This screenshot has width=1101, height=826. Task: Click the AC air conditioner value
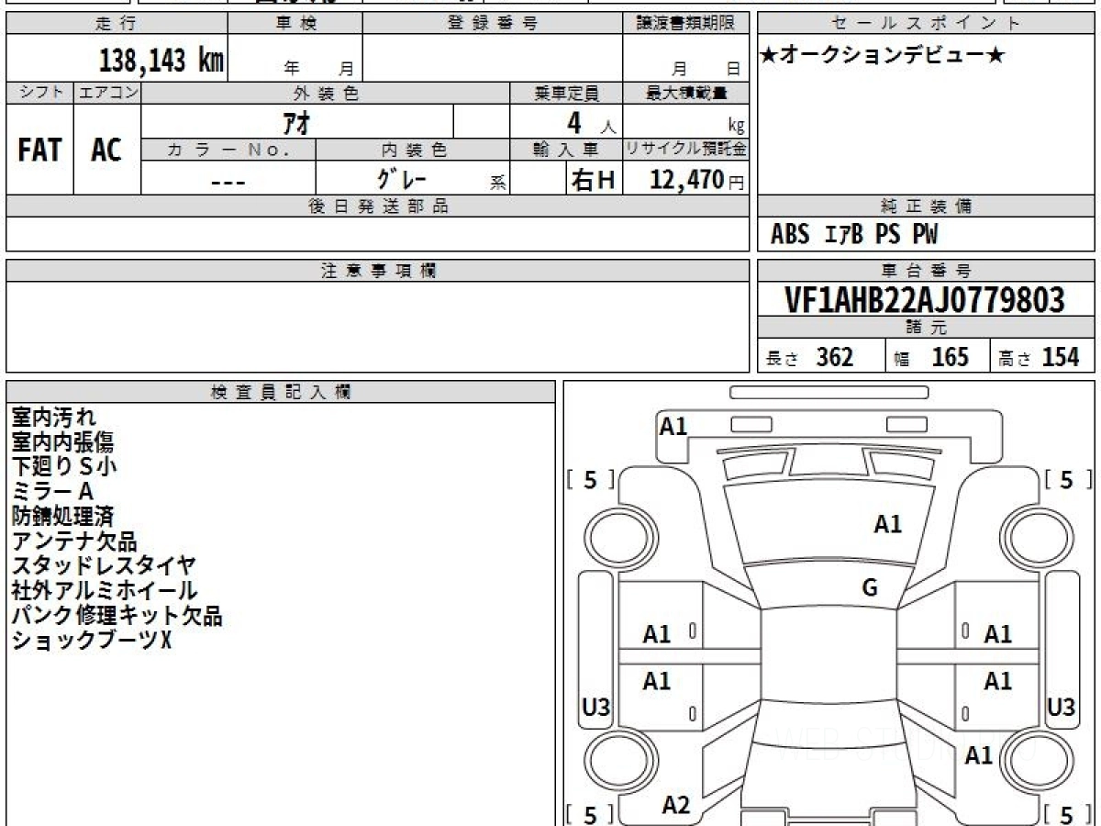(106, 151)
